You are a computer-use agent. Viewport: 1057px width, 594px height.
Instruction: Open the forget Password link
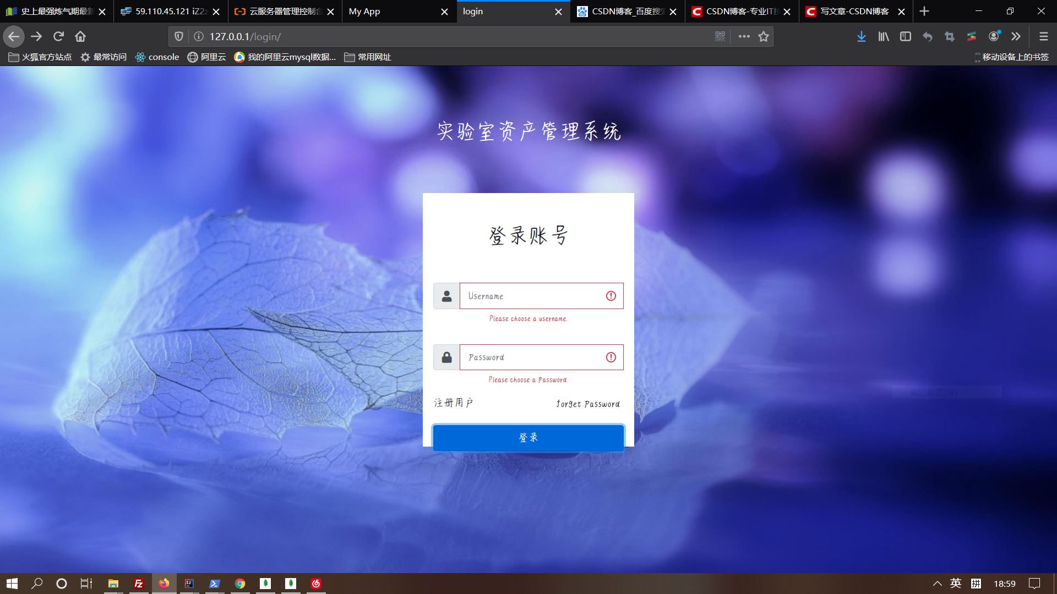point(587,404)
